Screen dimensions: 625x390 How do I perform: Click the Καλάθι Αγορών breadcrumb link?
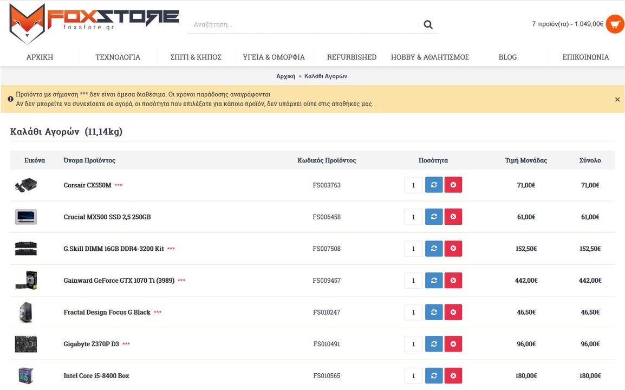(325, 76)
